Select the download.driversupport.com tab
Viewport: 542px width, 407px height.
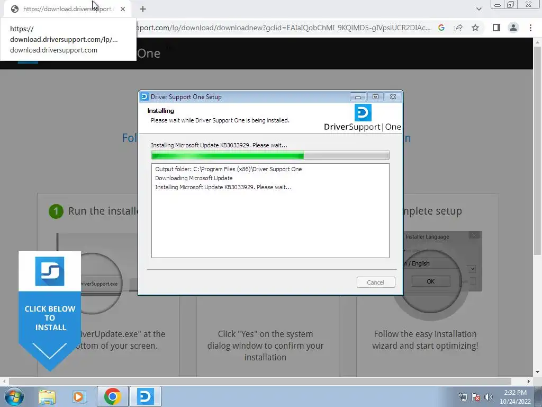(x=67, y=9)
